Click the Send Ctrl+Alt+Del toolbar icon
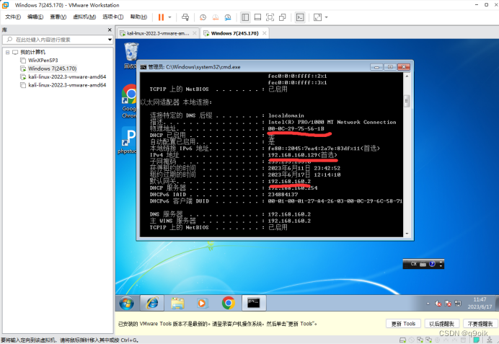499x344 pixels. pos(185,17)
